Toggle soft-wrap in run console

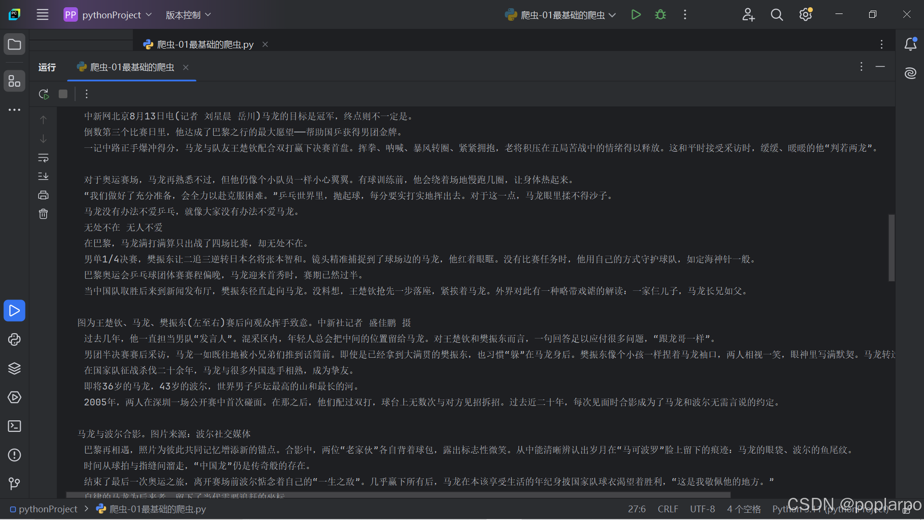(43, 158)
